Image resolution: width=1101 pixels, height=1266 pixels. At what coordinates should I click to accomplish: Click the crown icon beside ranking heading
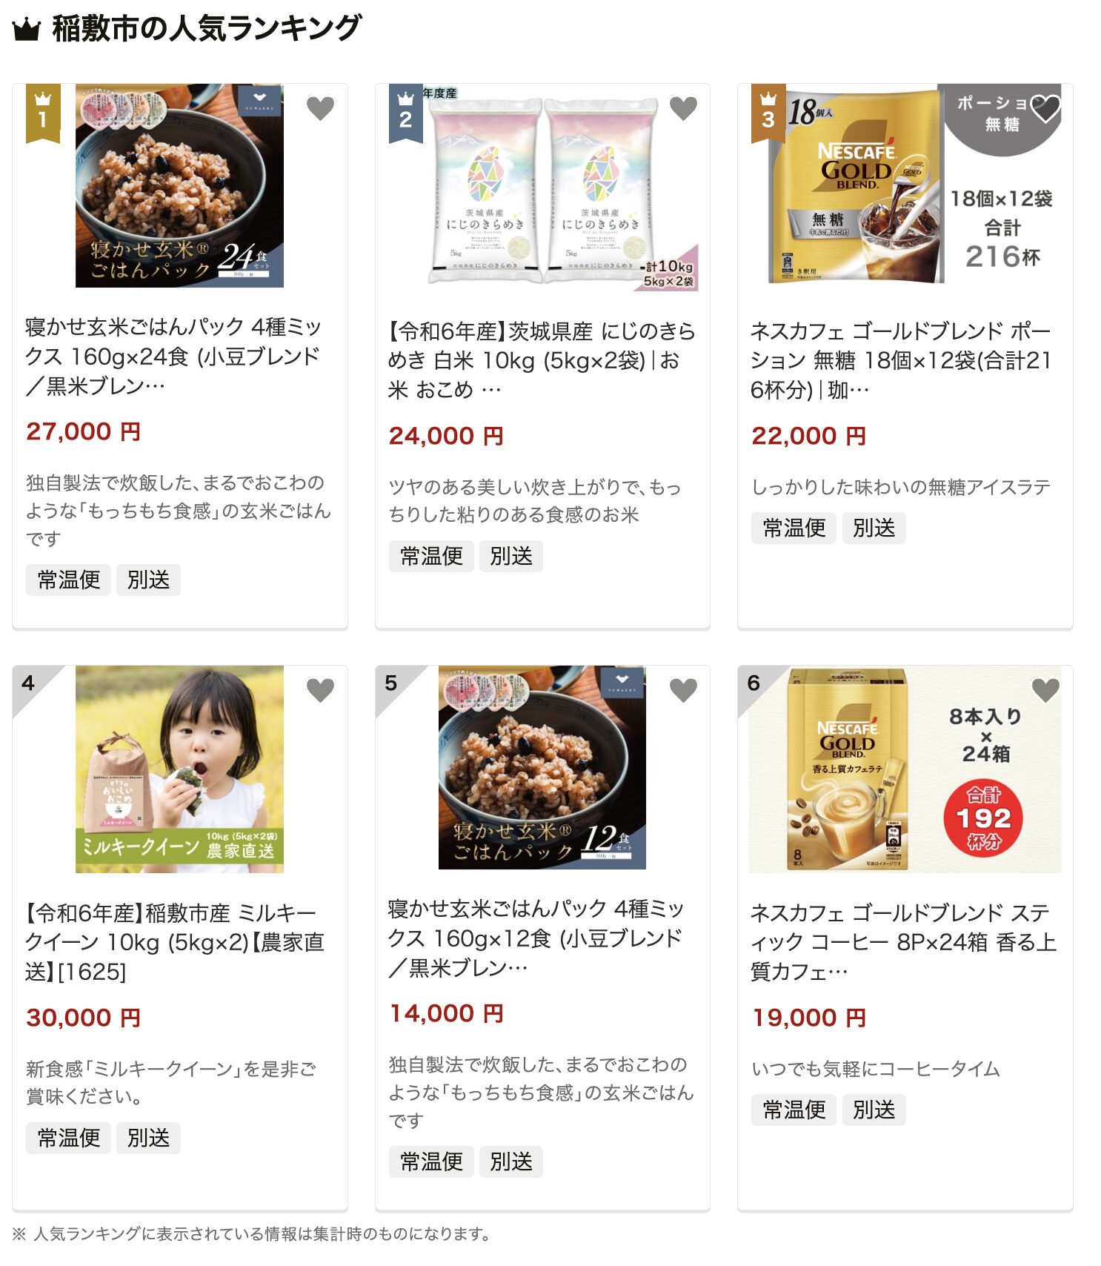click(26, 30)
